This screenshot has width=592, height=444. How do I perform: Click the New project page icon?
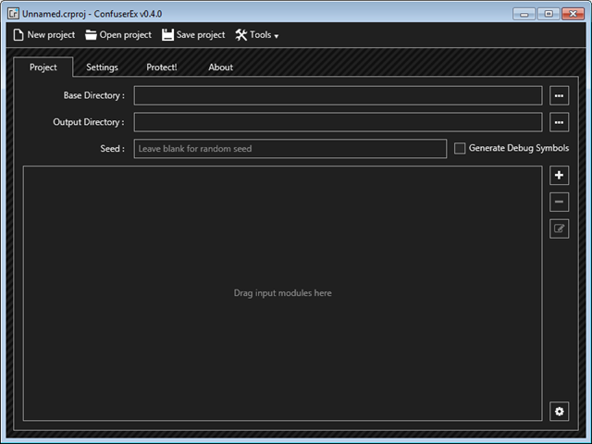18,35
